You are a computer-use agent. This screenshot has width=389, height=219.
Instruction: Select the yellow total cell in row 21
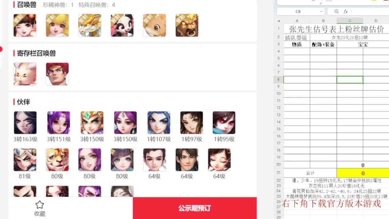tap(363, 173)
